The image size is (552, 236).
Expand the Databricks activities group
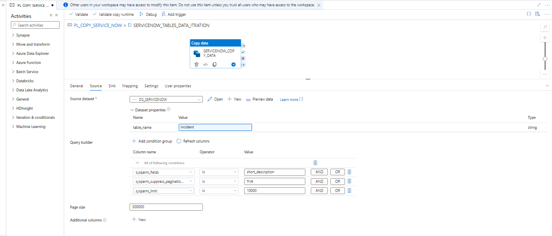click(23, 81)
